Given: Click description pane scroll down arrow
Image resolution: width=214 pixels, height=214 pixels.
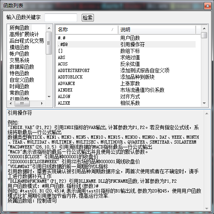Looking at the screenshot, I should coord(207,208).
